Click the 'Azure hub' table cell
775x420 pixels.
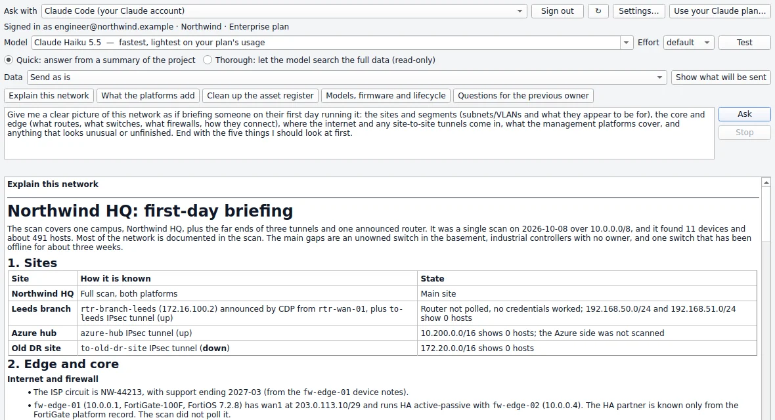[x=43, y=333]
